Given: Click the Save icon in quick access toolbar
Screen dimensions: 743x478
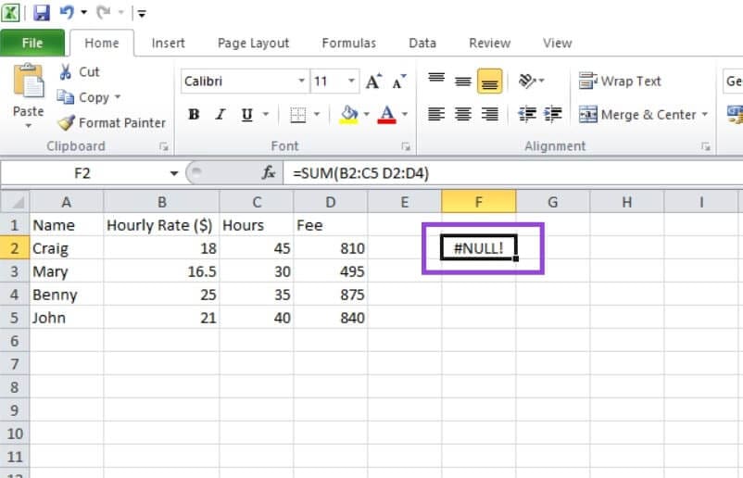Looking at the screenshot, I should tap(42, 13).
